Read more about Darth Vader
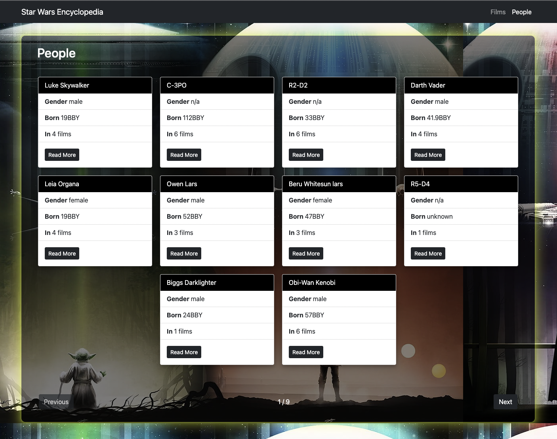557x439 pixels. (428, 155)
